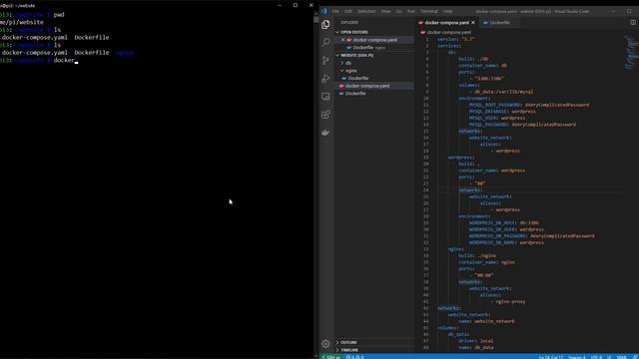Image resolution: width=639 pixels, height=359 pixels.
Task: Click the split editor icon
Action: [633, 22]
